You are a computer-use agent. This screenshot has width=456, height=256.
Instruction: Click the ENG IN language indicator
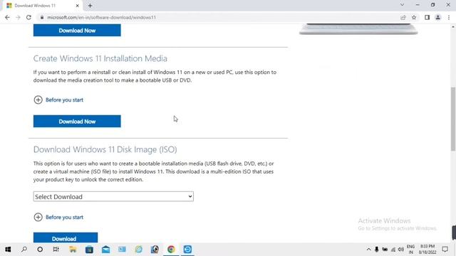coord(410,250)
